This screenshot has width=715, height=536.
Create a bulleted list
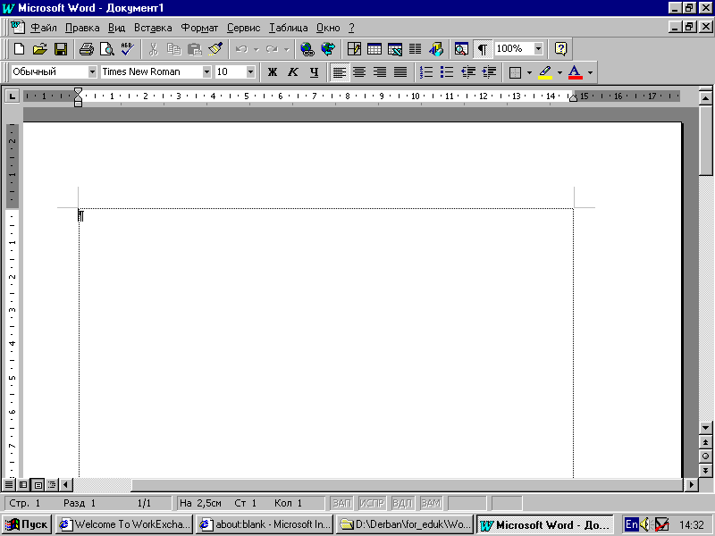pos(447,72)
